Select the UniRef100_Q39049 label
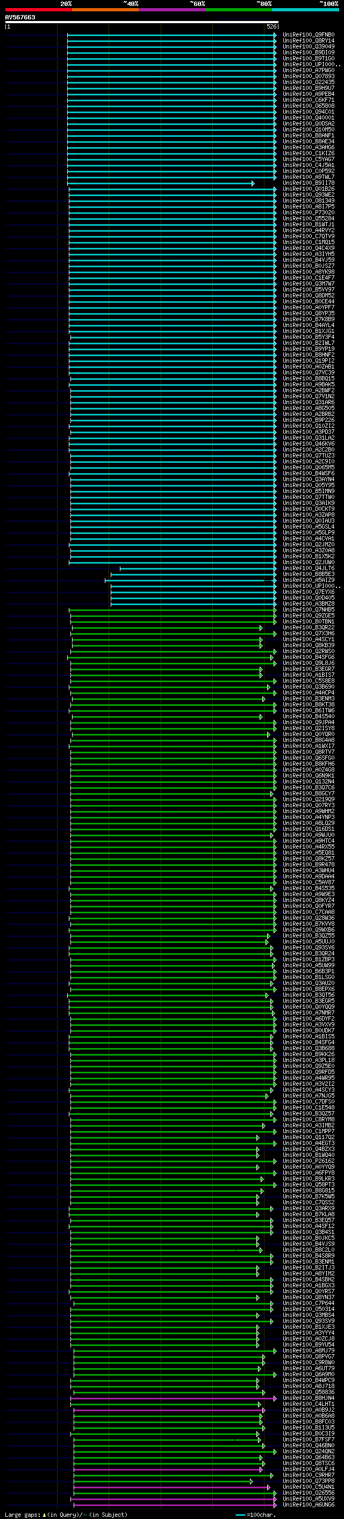Image resolution: width=344 pixels, height=1519 pixels. coord(309,46)
